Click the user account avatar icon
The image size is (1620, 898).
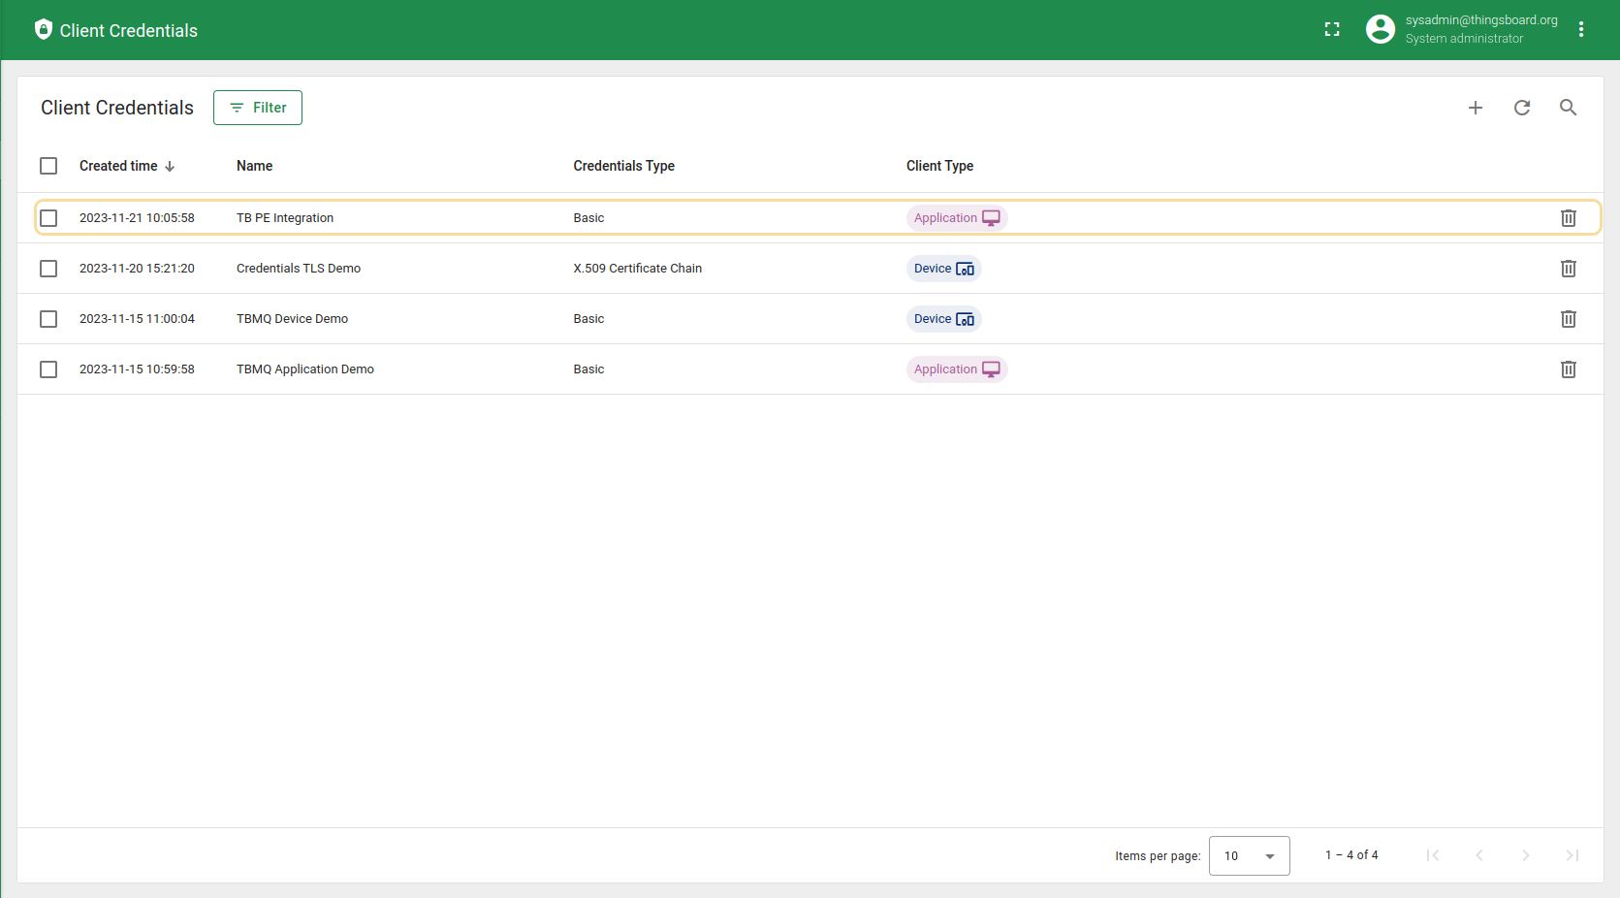(1380, 30)
